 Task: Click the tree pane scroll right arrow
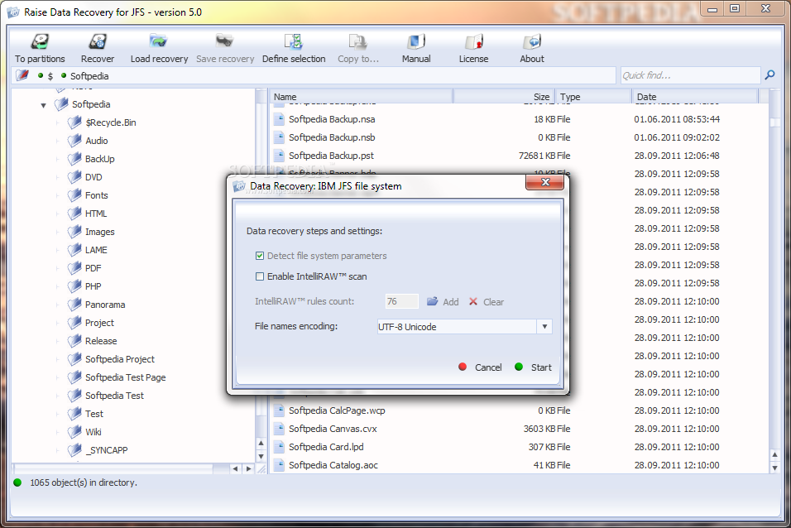pyautogui.click(x=248, y=468)
